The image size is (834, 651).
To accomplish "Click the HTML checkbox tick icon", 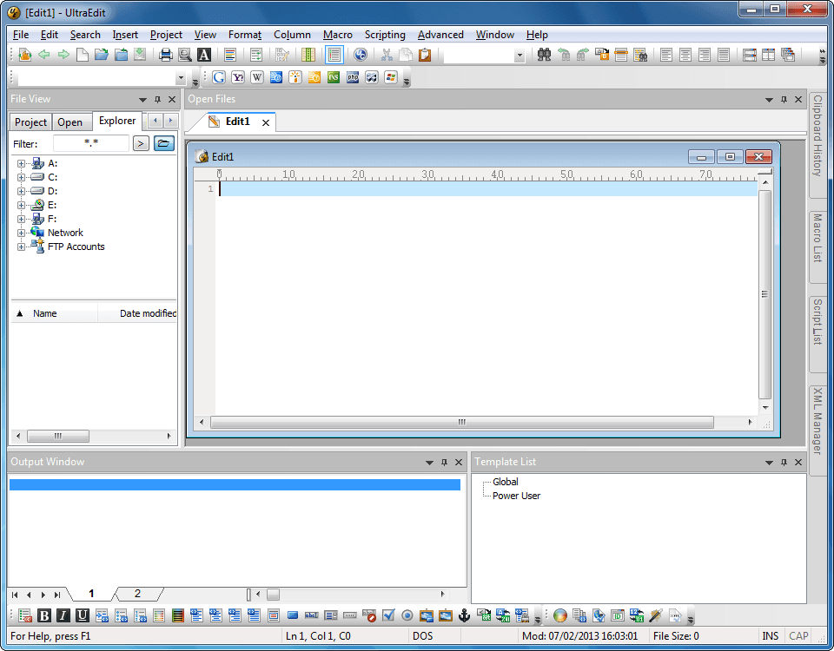I will click(389, 615).
